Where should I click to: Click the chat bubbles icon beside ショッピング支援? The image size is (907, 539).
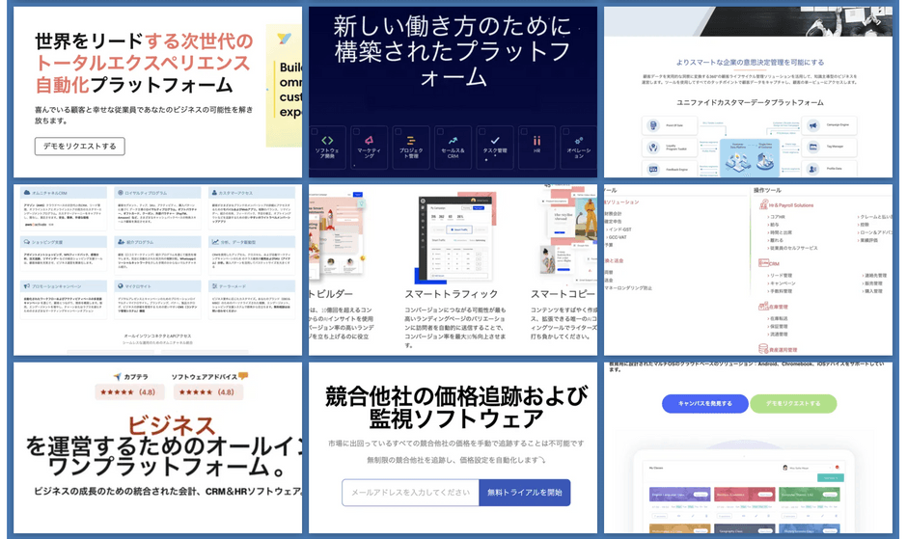pyautogui.click(x=27, y=242)
